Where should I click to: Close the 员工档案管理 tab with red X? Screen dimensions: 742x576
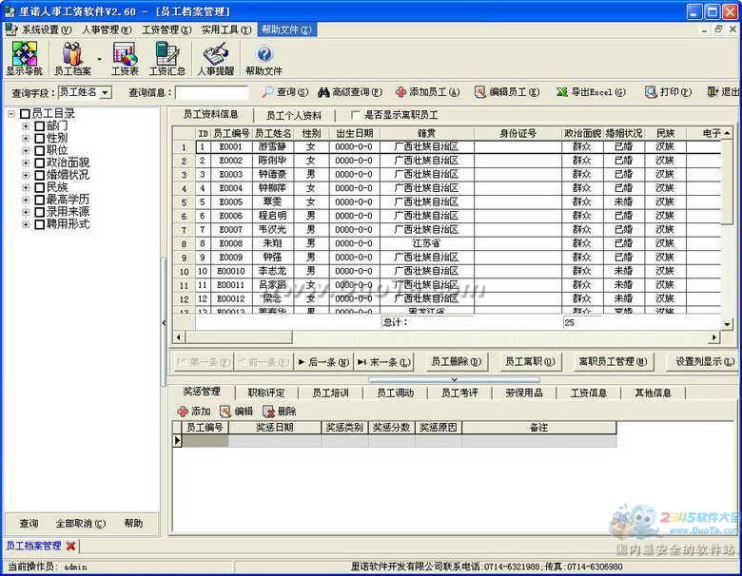pos(70,546)
